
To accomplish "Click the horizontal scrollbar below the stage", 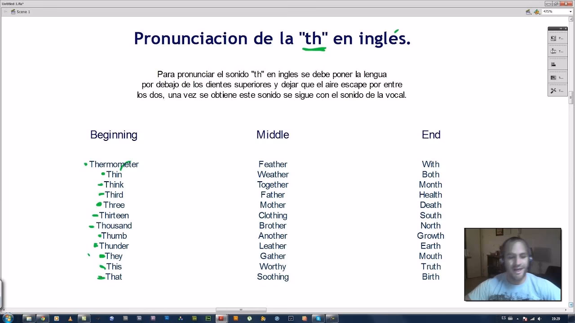I will point(241,310).
